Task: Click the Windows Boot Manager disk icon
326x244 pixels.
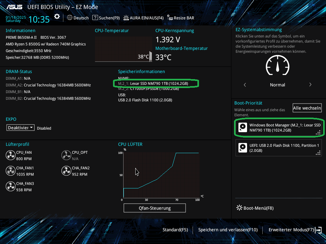Action: (x=243, y=127)
